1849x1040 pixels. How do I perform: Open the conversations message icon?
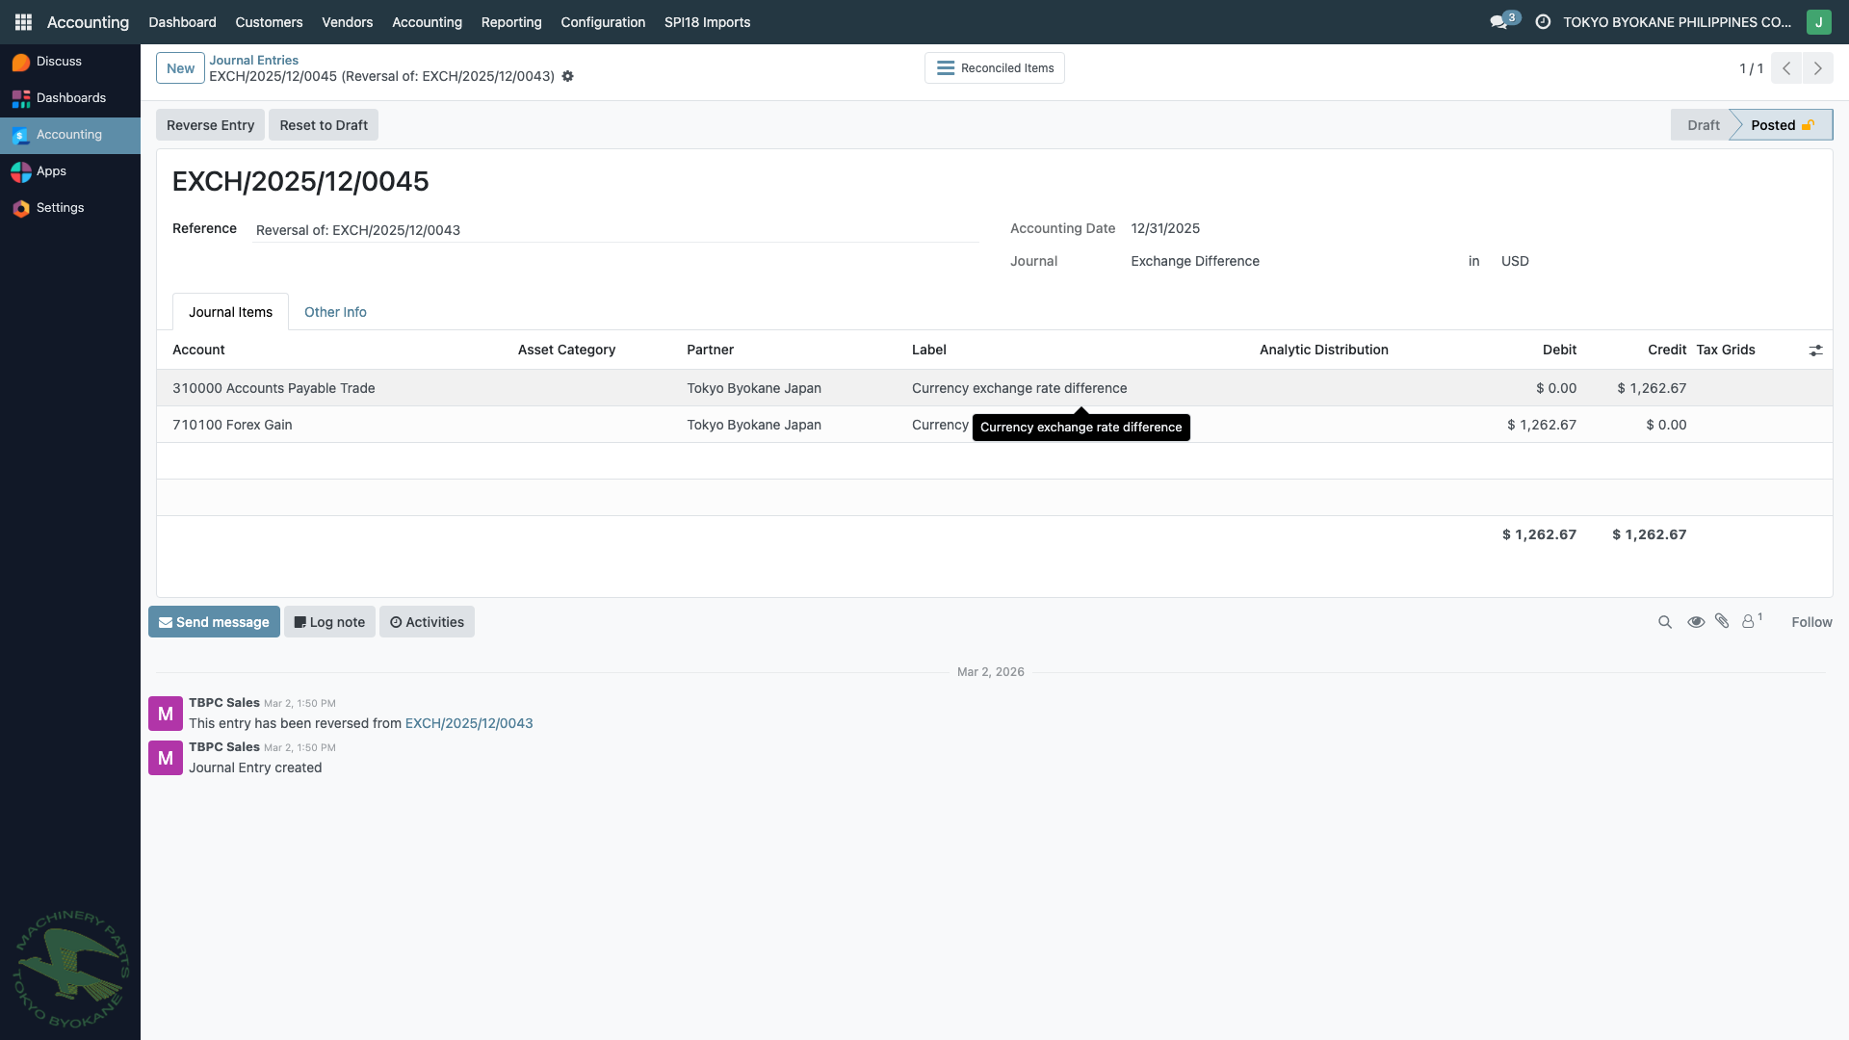(x=1498, y=21)
